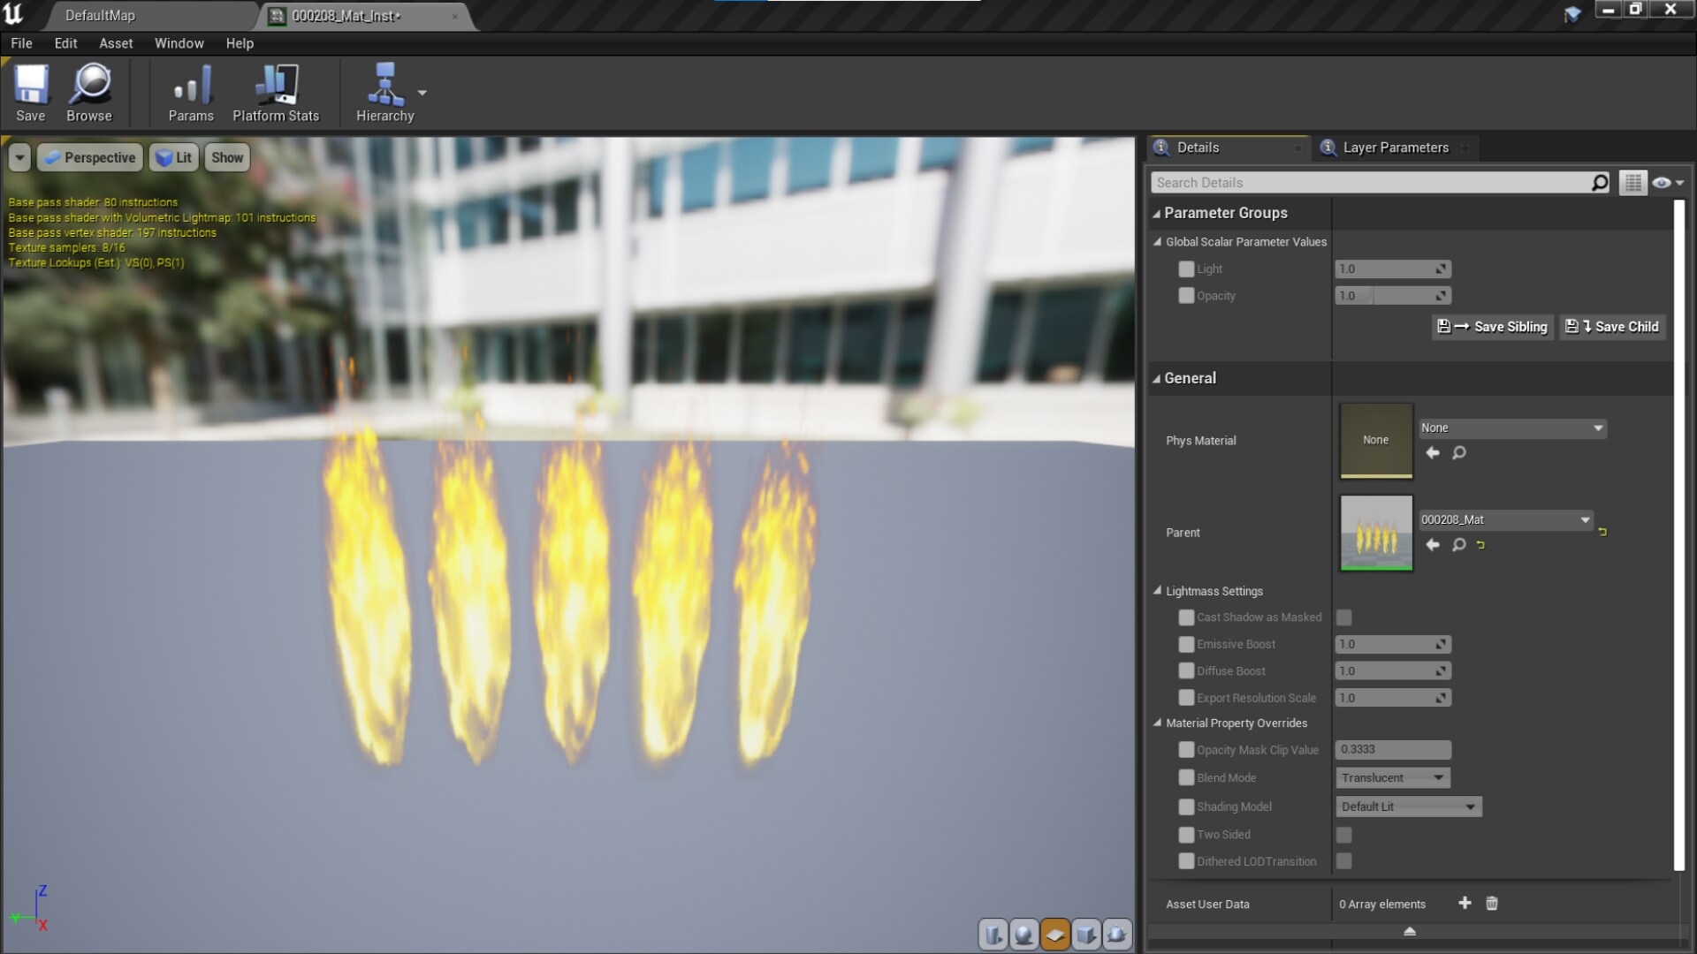Open the Browse content icon
This screenshot has height=954, width=1697.
[88, 91]
